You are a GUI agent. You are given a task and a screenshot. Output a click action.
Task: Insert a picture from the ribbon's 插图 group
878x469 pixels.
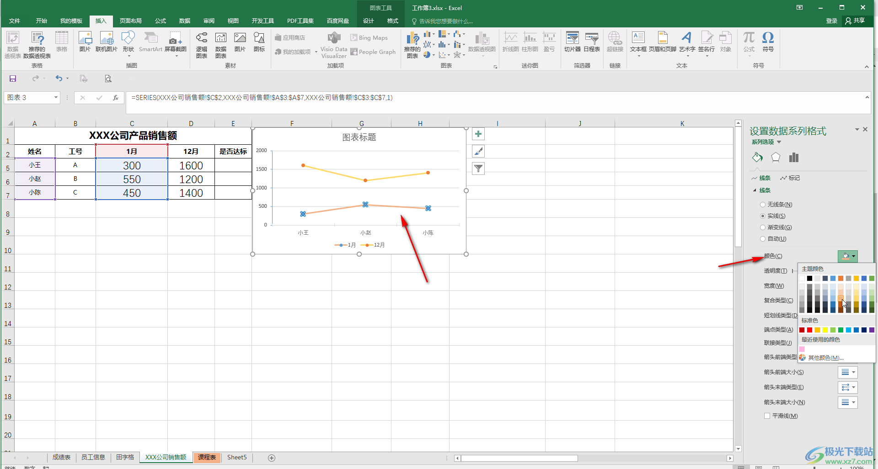pyautogui.click(x=85, y=42)
